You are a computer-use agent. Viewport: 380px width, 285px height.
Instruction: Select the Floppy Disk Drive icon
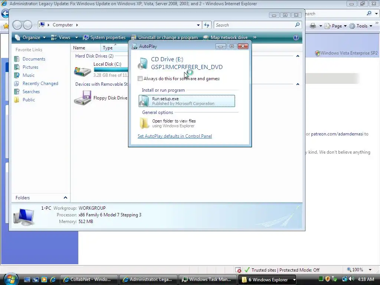(82, 98)
